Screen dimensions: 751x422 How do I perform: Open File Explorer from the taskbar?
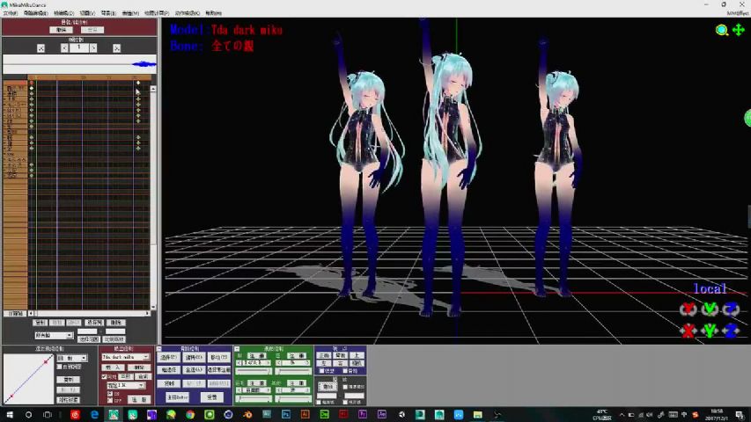click(477, 414)
